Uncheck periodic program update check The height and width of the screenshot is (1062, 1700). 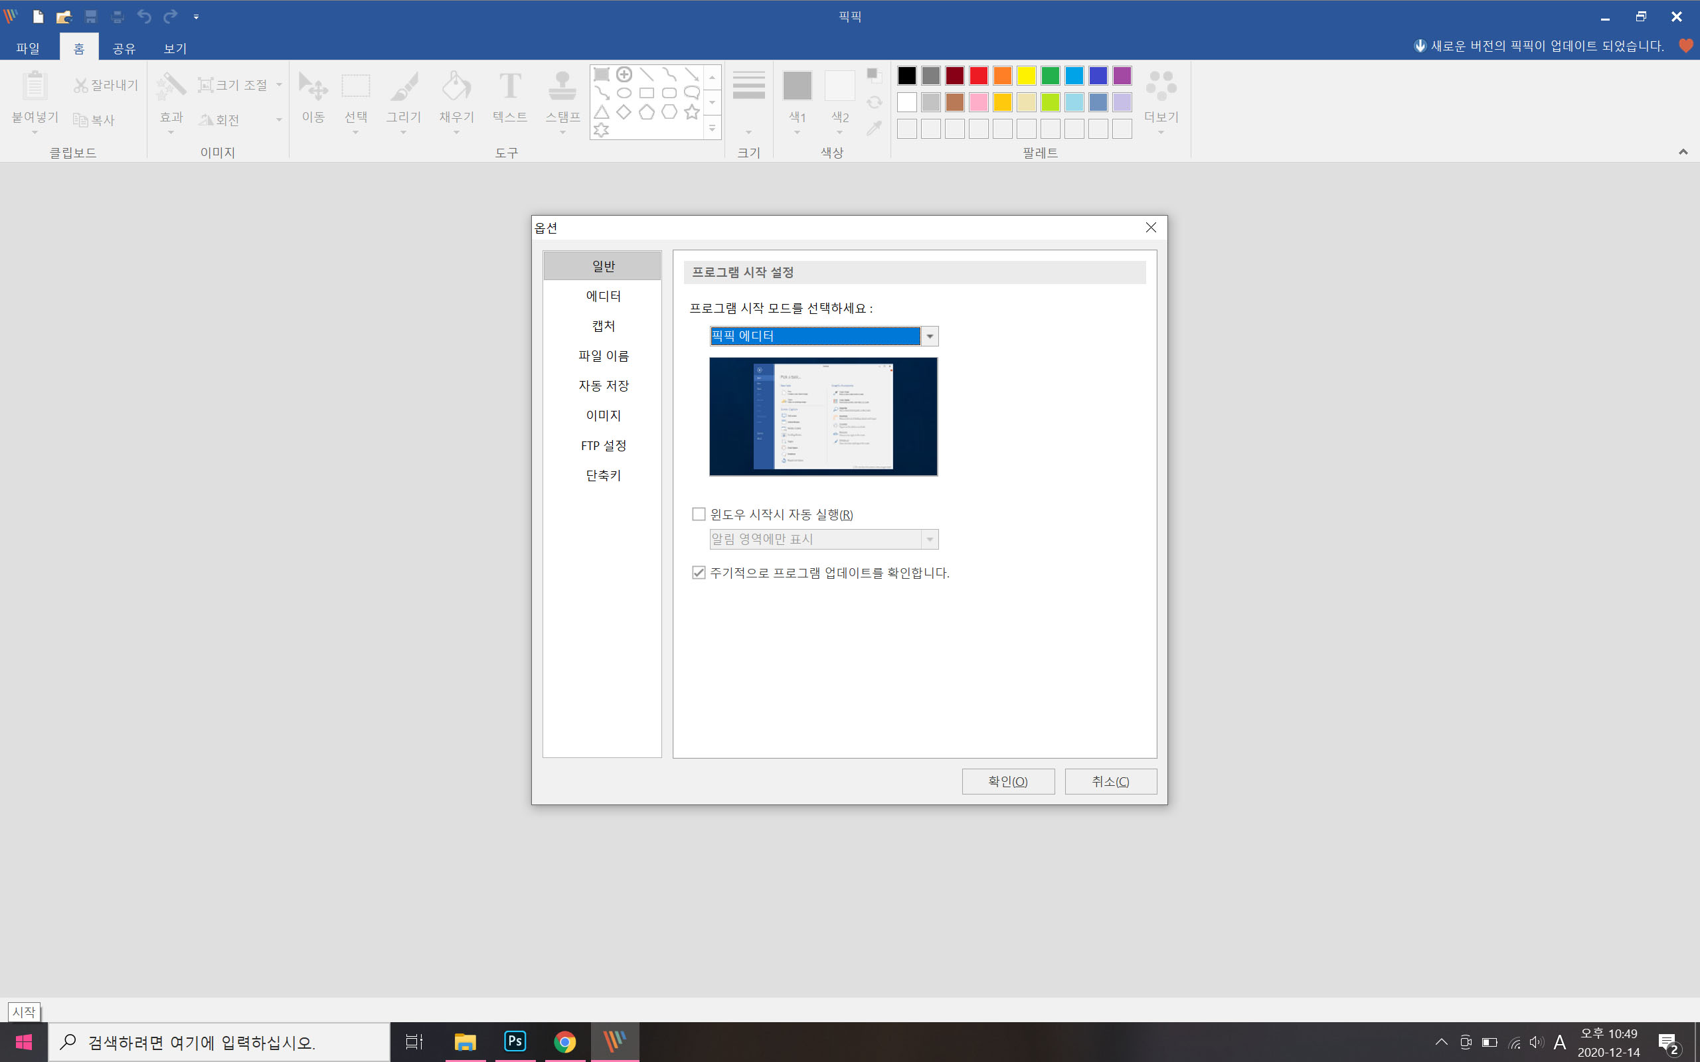pos(699,572)
